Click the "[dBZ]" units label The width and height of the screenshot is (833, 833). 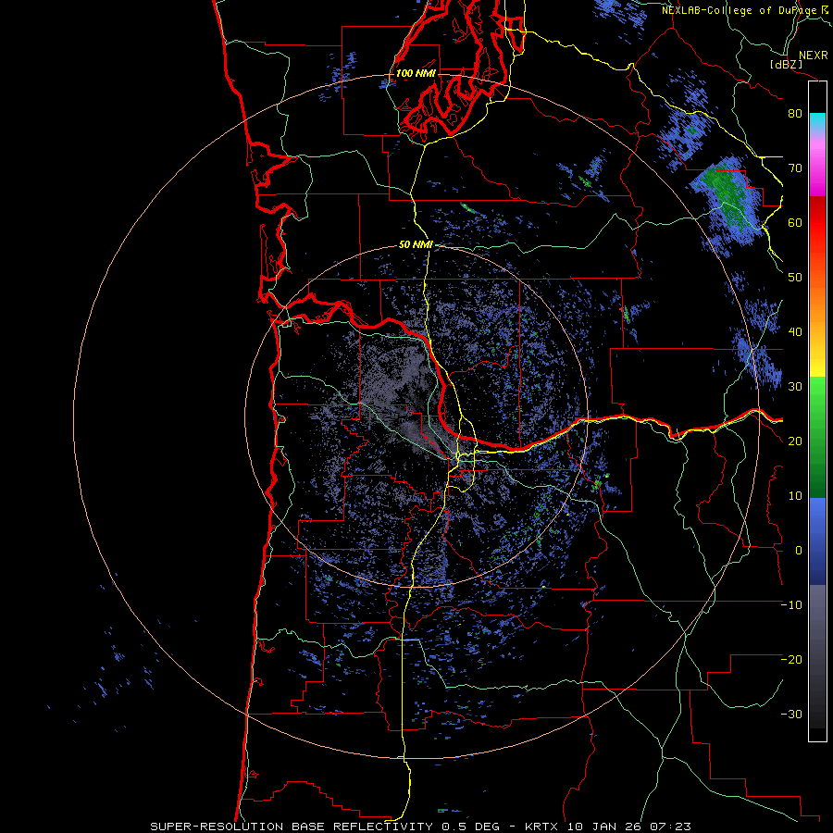click(x=786, y=65)
